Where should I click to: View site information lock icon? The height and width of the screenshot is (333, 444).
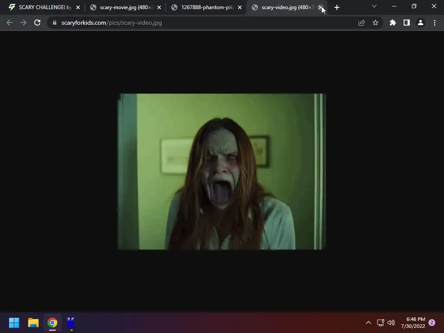(55, 23)
